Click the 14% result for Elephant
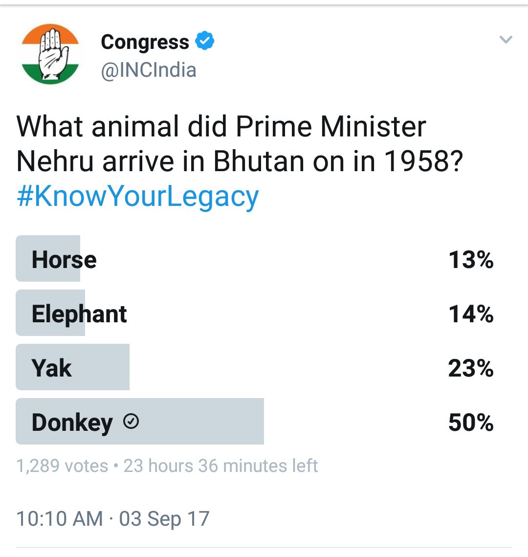 471,314
